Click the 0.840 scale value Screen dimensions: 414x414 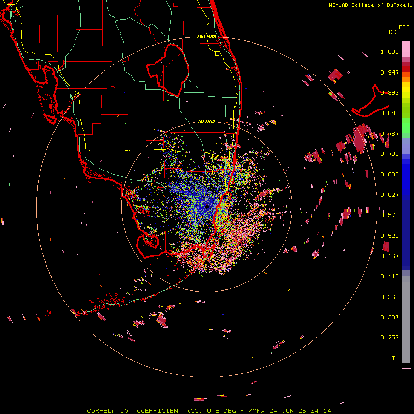pos(390,113)
